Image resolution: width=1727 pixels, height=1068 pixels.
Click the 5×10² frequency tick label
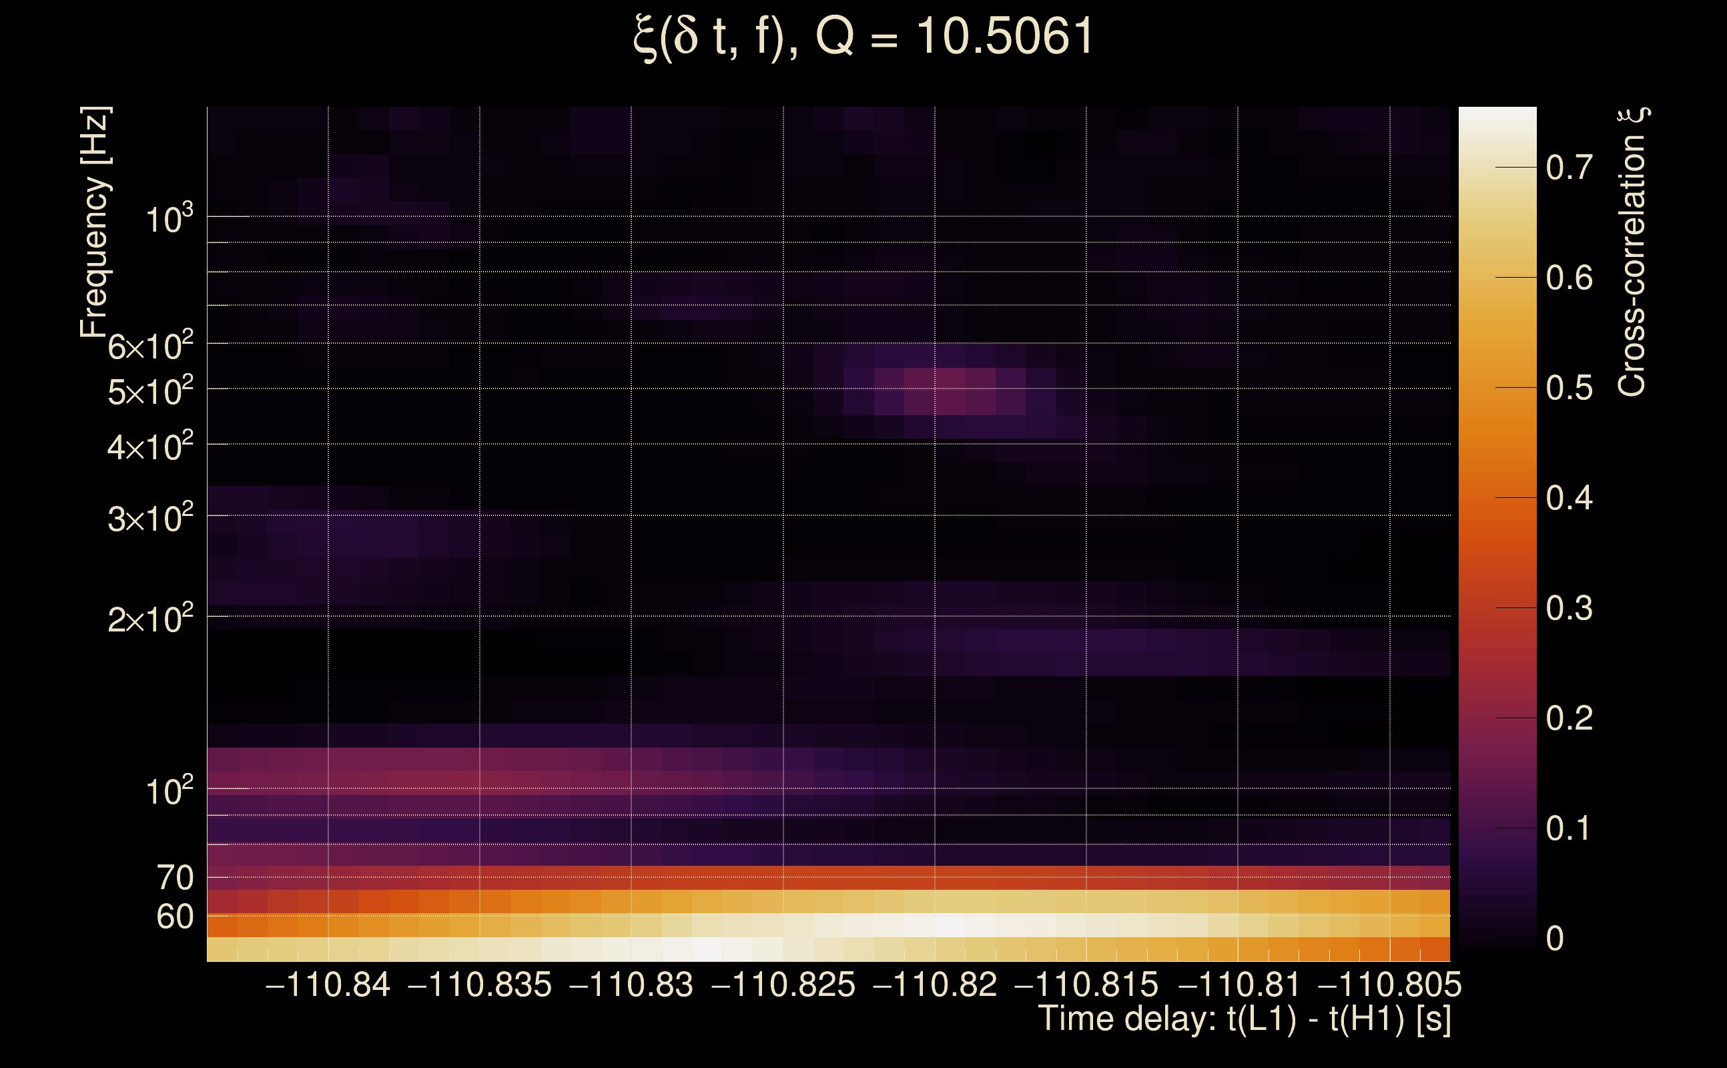click(x=149, y=390)
